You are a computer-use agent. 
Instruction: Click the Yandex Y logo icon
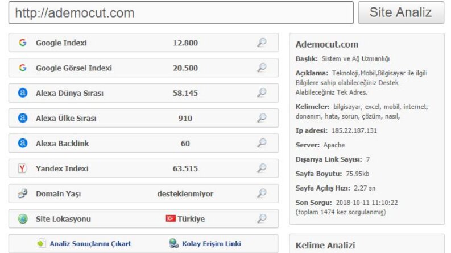tap(22, 168)
